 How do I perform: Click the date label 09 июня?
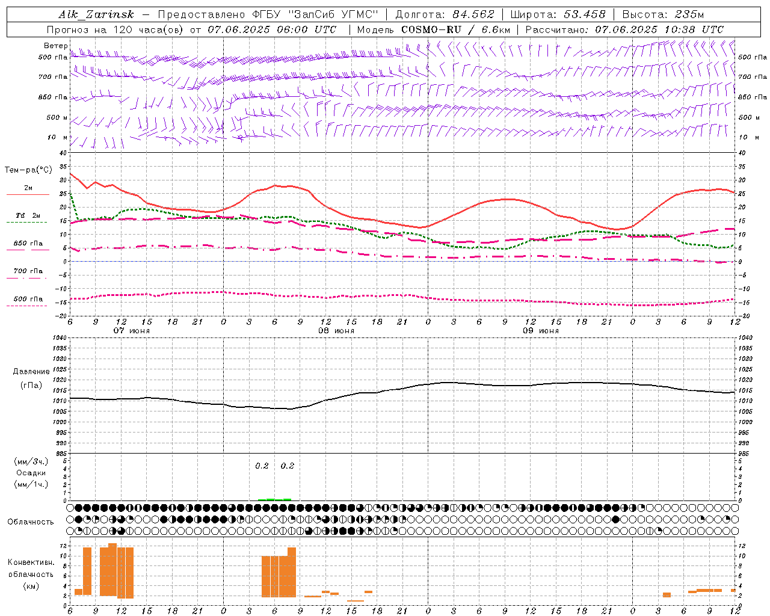point(541,331)
